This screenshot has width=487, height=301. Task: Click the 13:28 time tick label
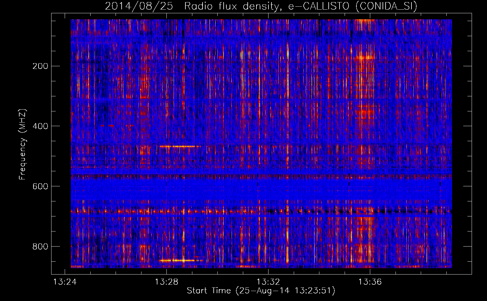click(166, 282)
